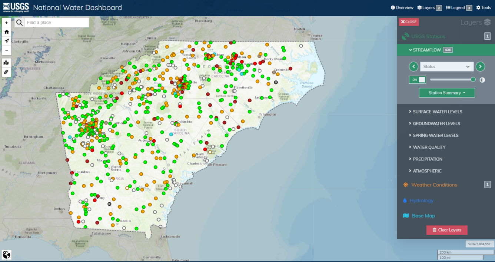Click the Hydrology water drop icon
This screenshot has width=495, height=262.
405,200
